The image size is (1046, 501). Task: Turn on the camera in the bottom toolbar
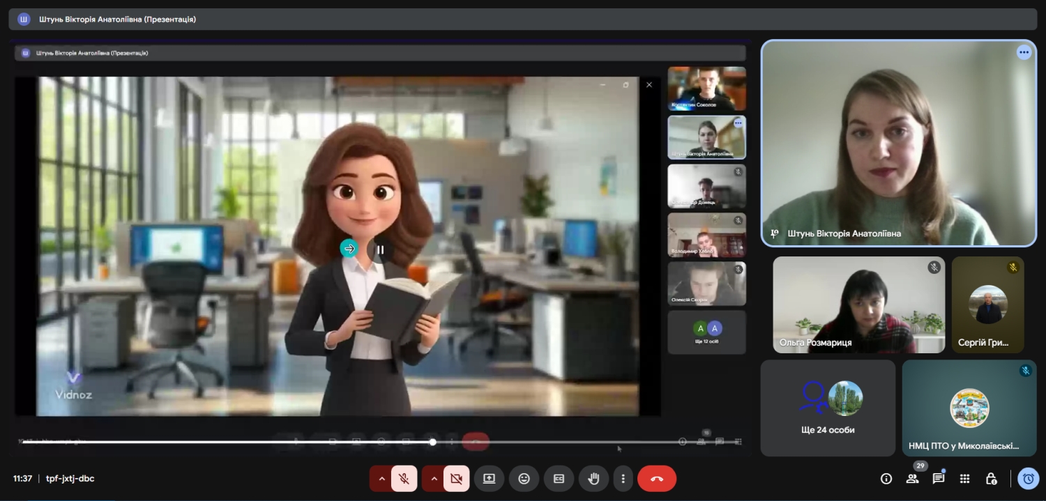pyautogui.click(x=457, y=479)
